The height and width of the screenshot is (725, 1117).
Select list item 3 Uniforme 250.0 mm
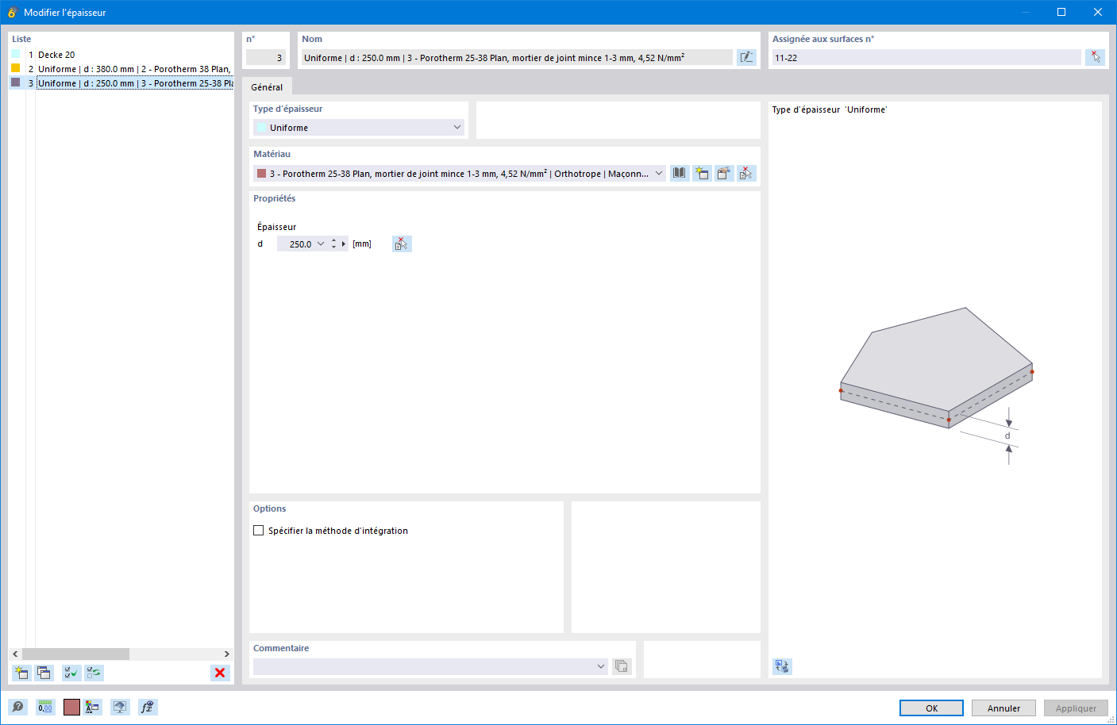(121, 83)
